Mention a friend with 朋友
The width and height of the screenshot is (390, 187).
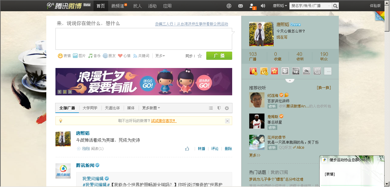coord(109,56)
